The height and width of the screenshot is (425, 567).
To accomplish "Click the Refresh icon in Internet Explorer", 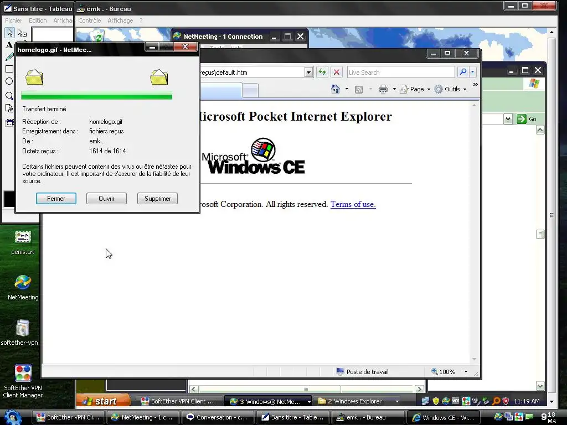I will click(x=322, y=72).
